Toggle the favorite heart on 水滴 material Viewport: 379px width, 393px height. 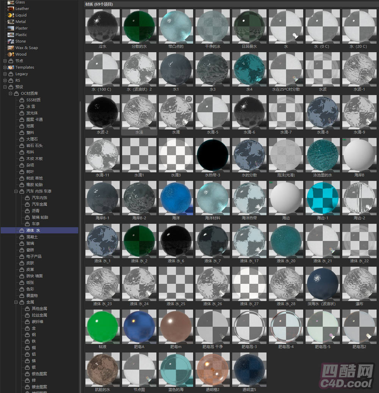tap(189, 99)
